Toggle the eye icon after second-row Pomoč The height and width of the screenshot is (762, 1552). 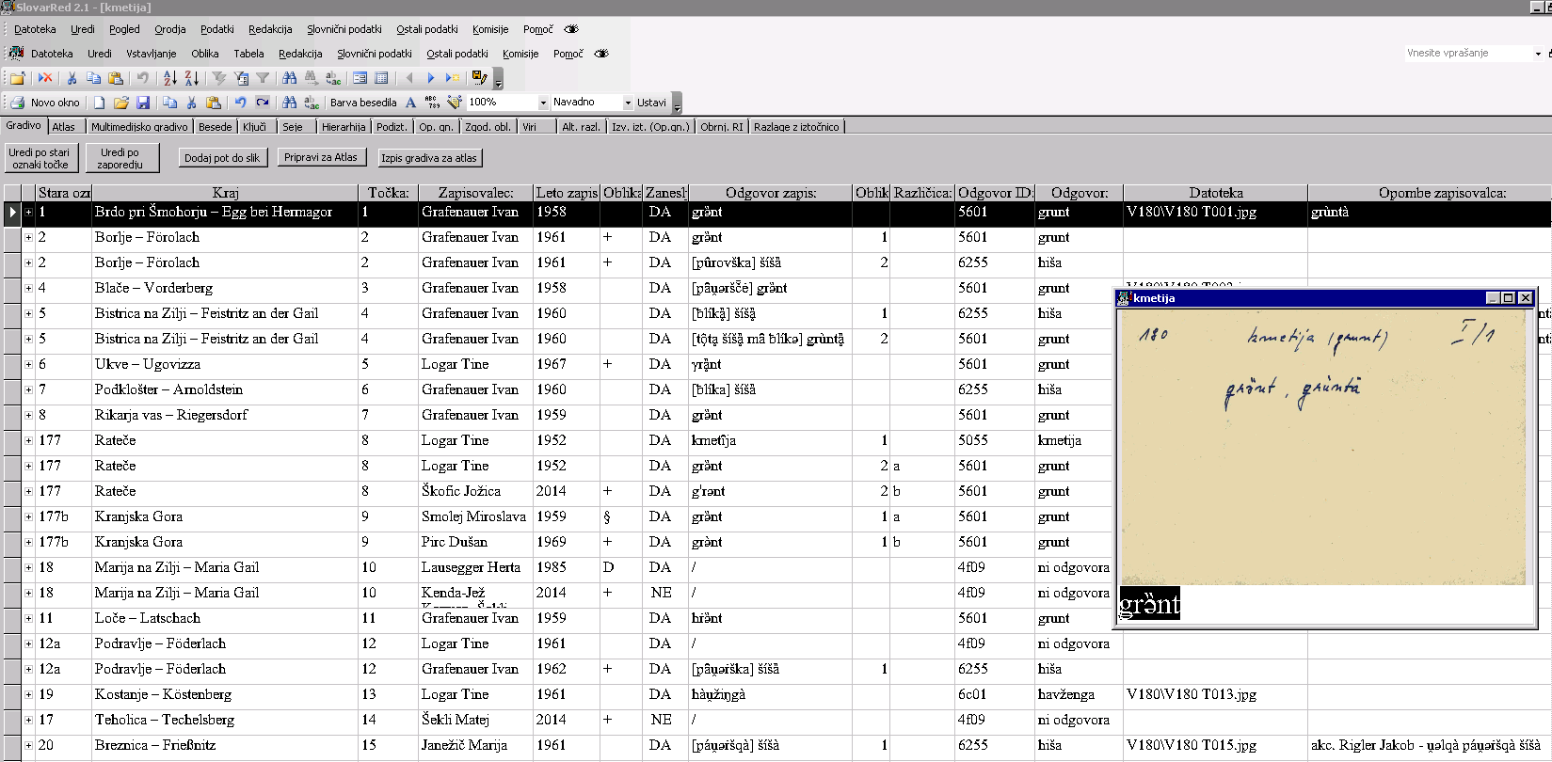coord(601,54)
